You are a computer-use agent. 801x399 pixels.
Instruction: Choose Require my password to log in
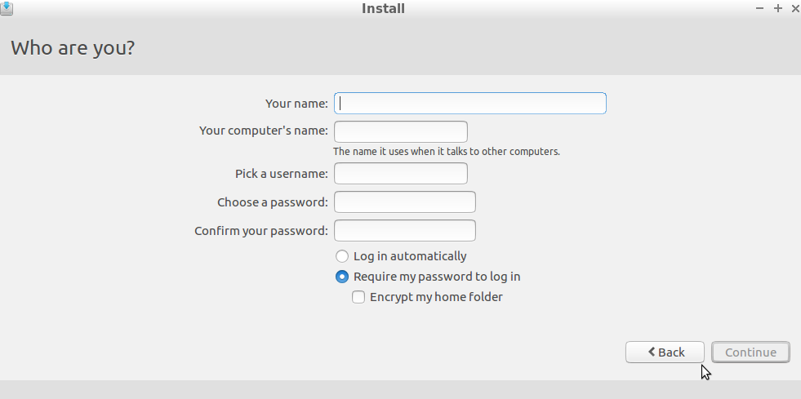point(342,277)
